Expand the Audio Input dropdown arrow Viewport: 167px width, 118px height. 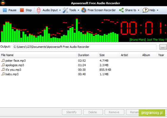[x=60, y=10]
